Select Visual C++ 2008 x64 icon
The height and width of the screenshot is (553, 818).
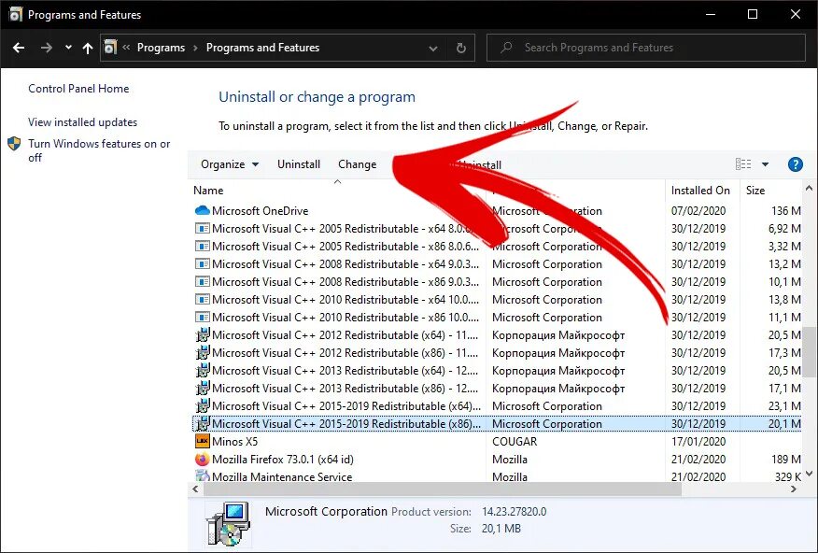click(202, 264)
